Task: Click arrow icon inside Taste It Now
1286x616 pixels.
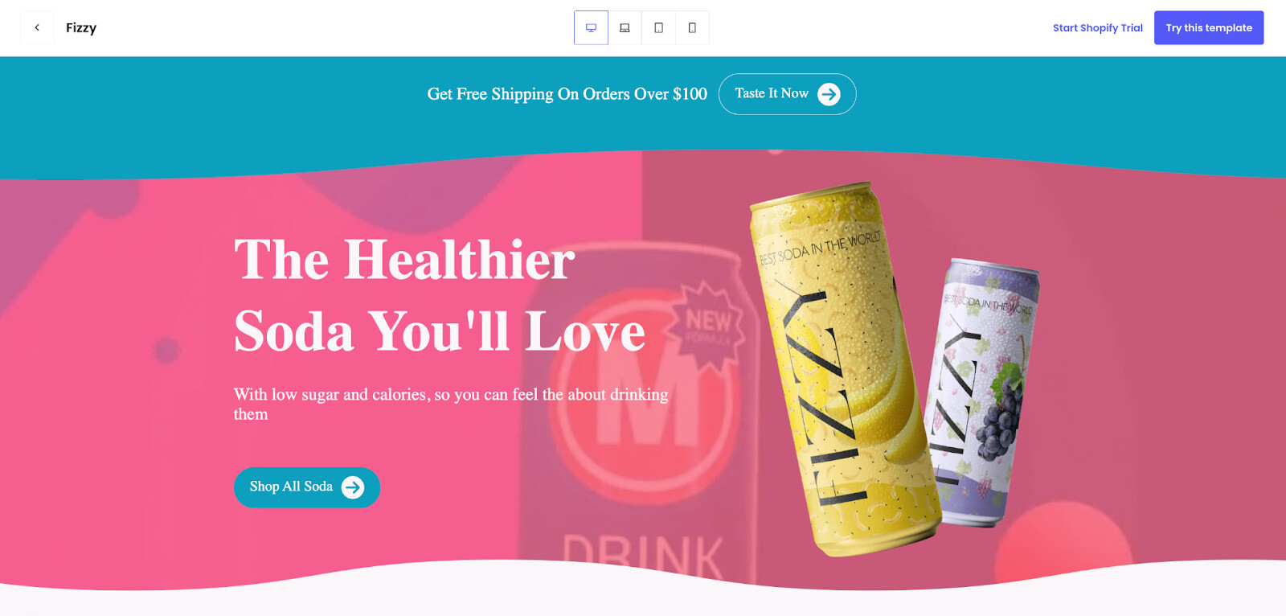Action: (829, 94)
